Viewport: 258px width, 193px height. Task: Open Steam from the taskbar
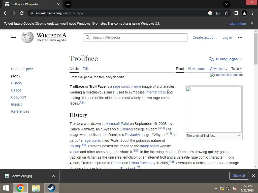(51, 188)
